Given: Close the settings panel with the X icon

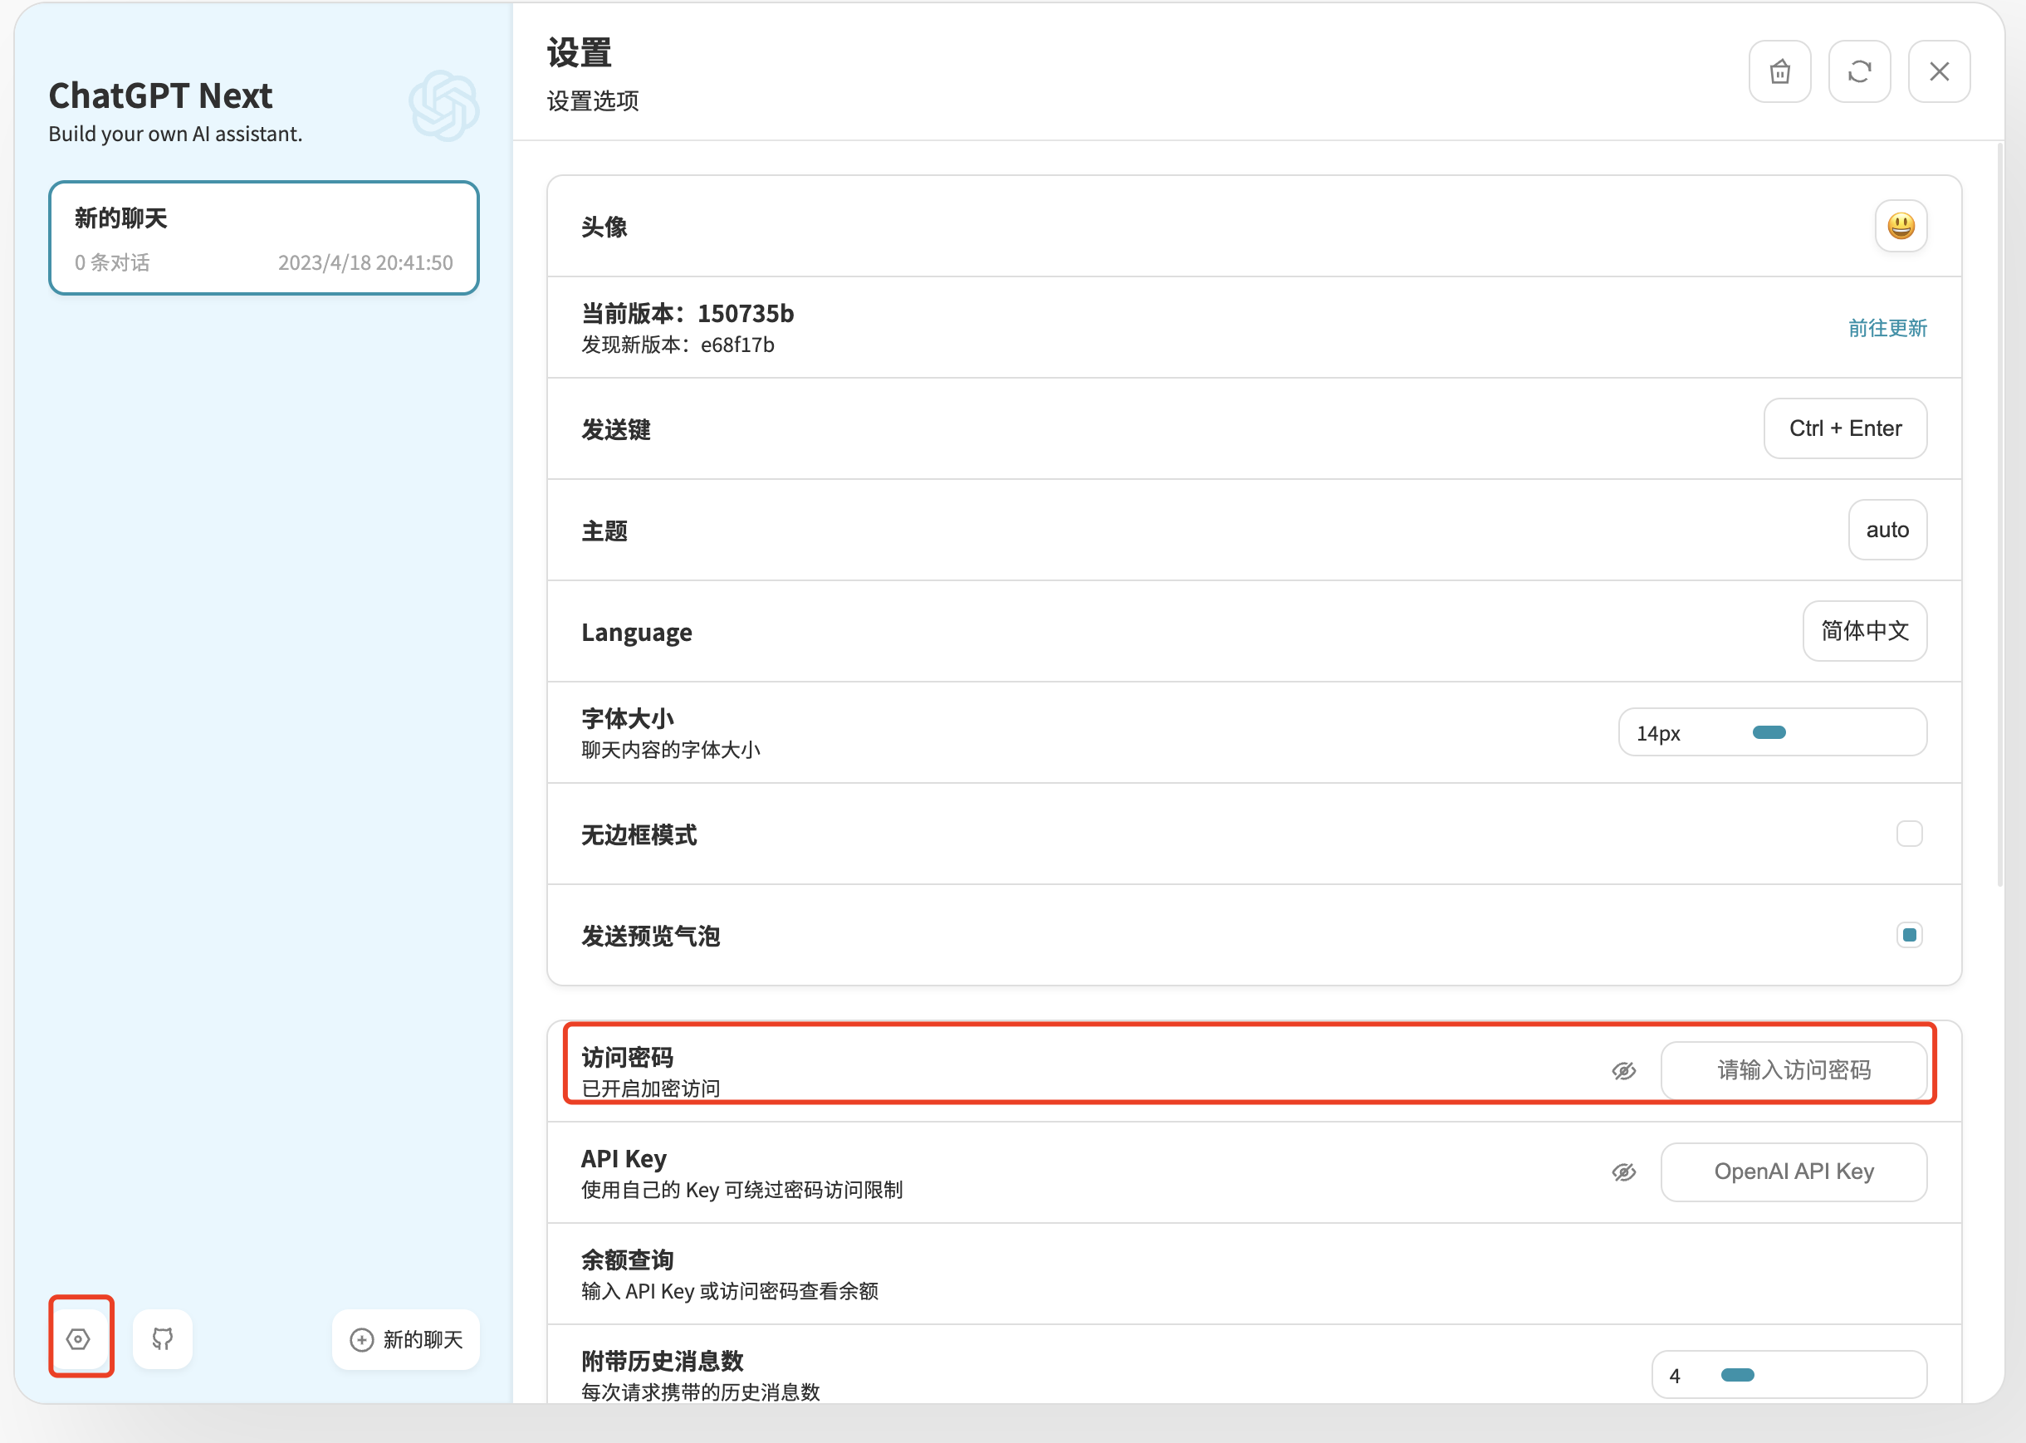Looking at the screenshot, I should (1940, 71).
